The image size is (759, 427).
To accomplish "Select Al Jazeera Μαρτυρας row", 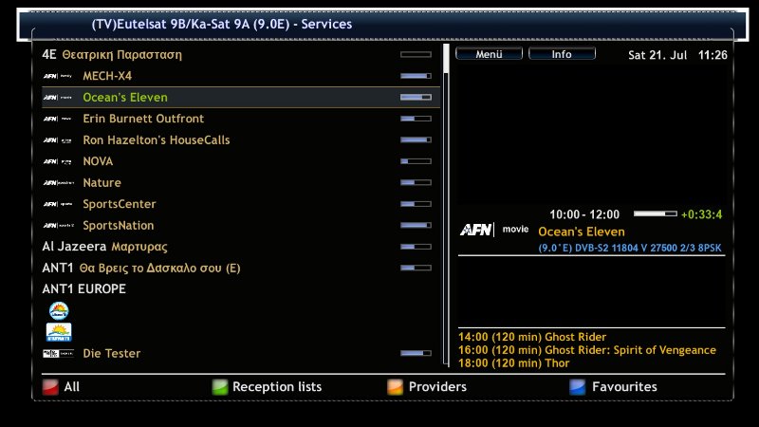I will pos(241,247).
